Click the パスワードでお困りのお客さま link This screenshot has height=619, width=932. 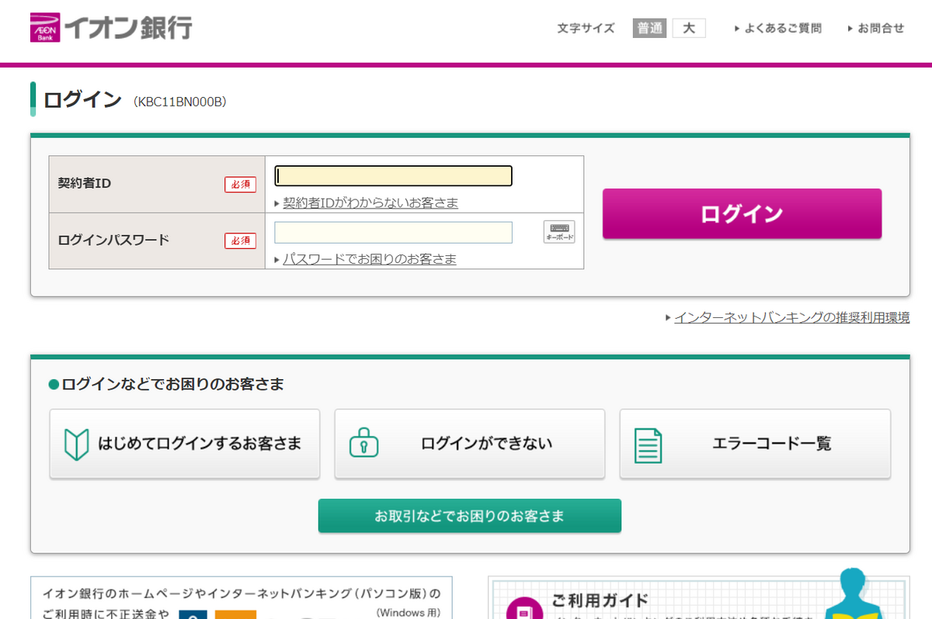(x=370, y=259)
